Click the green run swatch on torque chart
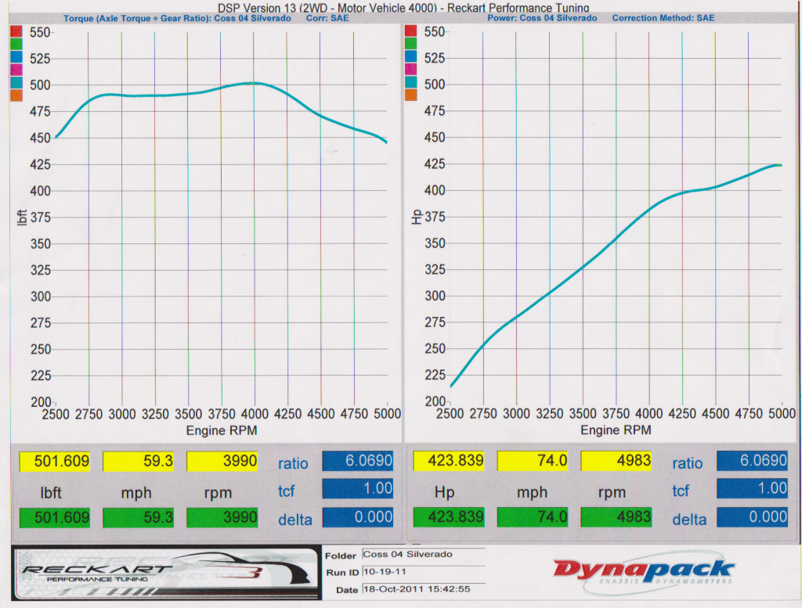Viewport: 802px width, 608px height. (16, 44)
